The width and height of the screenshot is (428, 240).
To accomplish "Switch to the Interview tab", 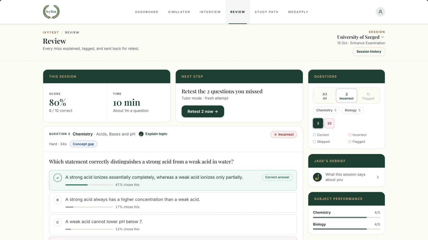I will [210, 12].
